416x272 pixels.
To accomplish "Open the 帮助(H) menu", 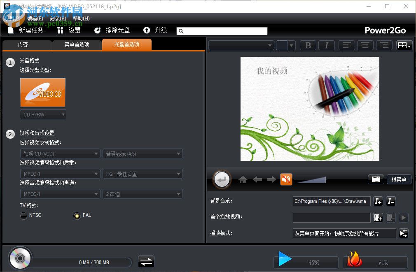I will click(x=81, y=18).
